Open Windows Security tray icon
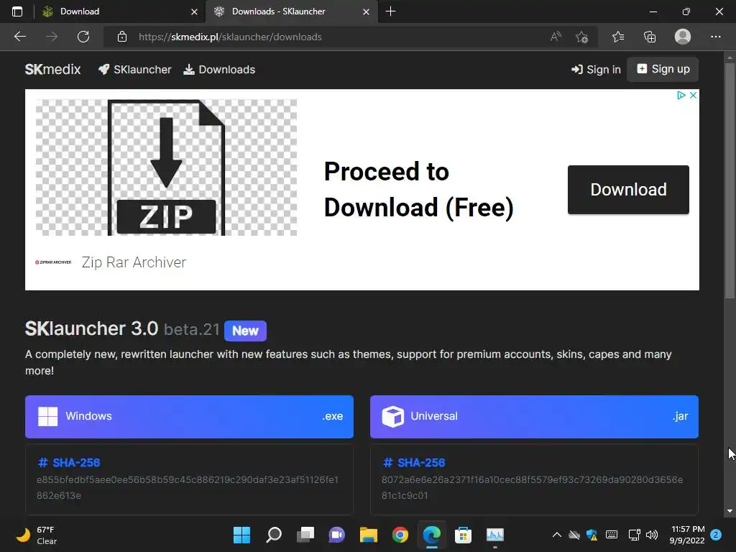This screenshot has height=552, width=736. 592,535
